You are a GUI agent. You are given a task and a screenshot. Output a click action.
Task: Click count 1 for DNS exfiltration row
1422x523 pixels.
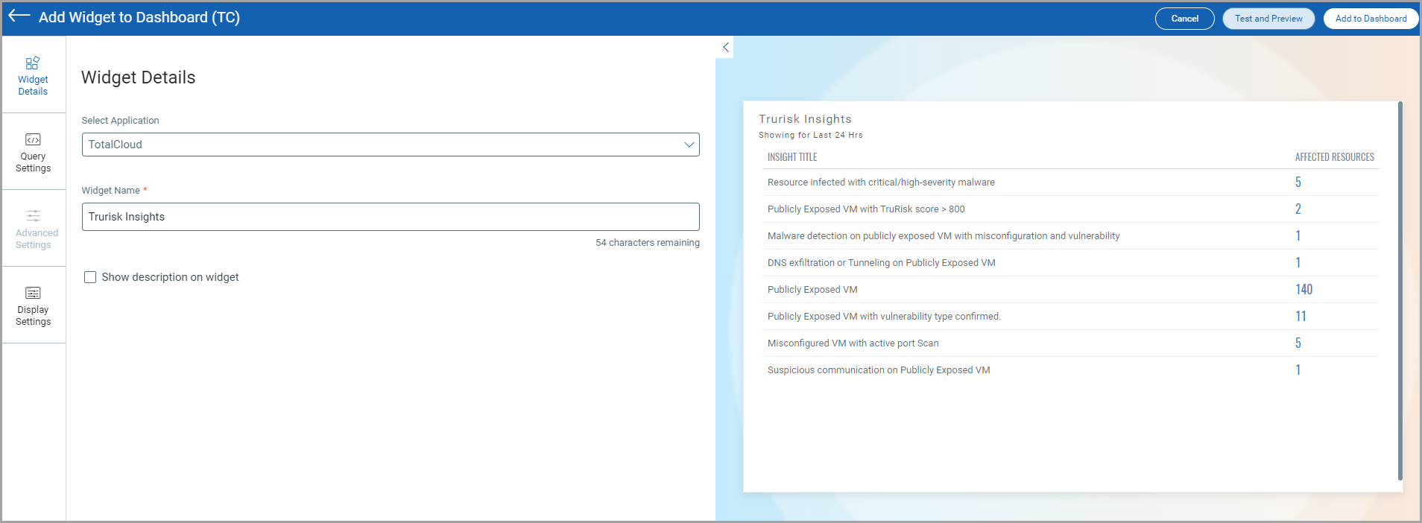pyautogui.click(x=1298, y=263)
